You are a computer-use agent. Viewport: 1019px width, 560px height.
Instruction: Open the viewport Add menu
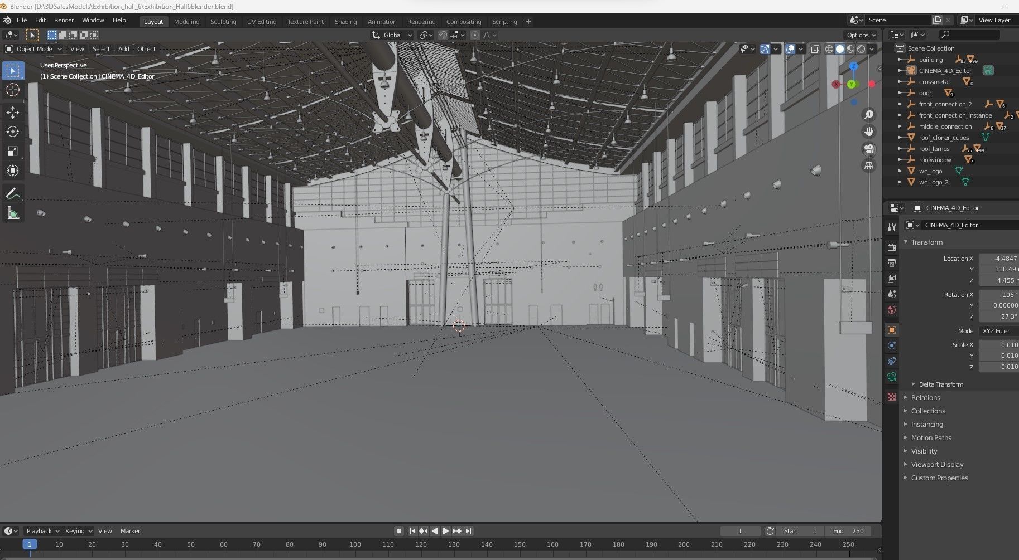pyautogui.click(x=123, y=49)
